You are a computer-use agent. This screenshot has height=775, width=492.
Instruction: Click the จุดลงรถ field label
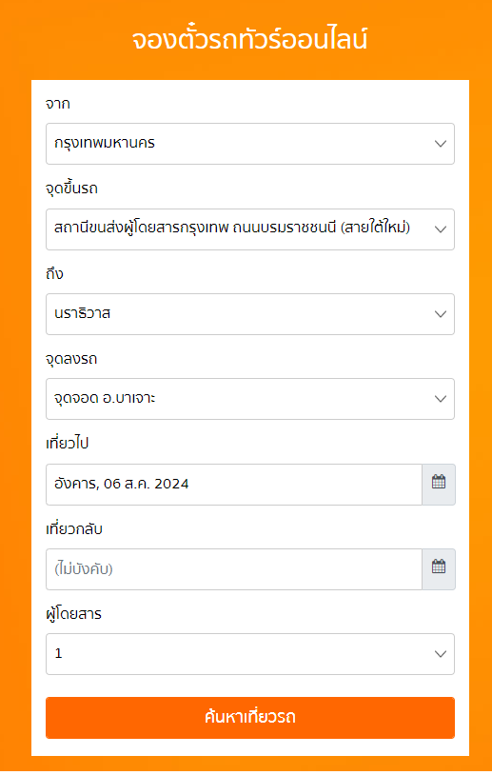pyautogui.click(x=71, y=359)
